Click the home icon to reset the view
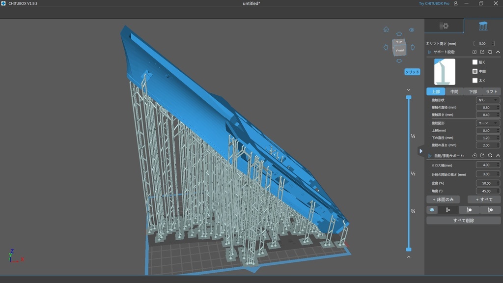Image resolution: width=503 pixels, height=283 pixels. click(x=387, y=29)
